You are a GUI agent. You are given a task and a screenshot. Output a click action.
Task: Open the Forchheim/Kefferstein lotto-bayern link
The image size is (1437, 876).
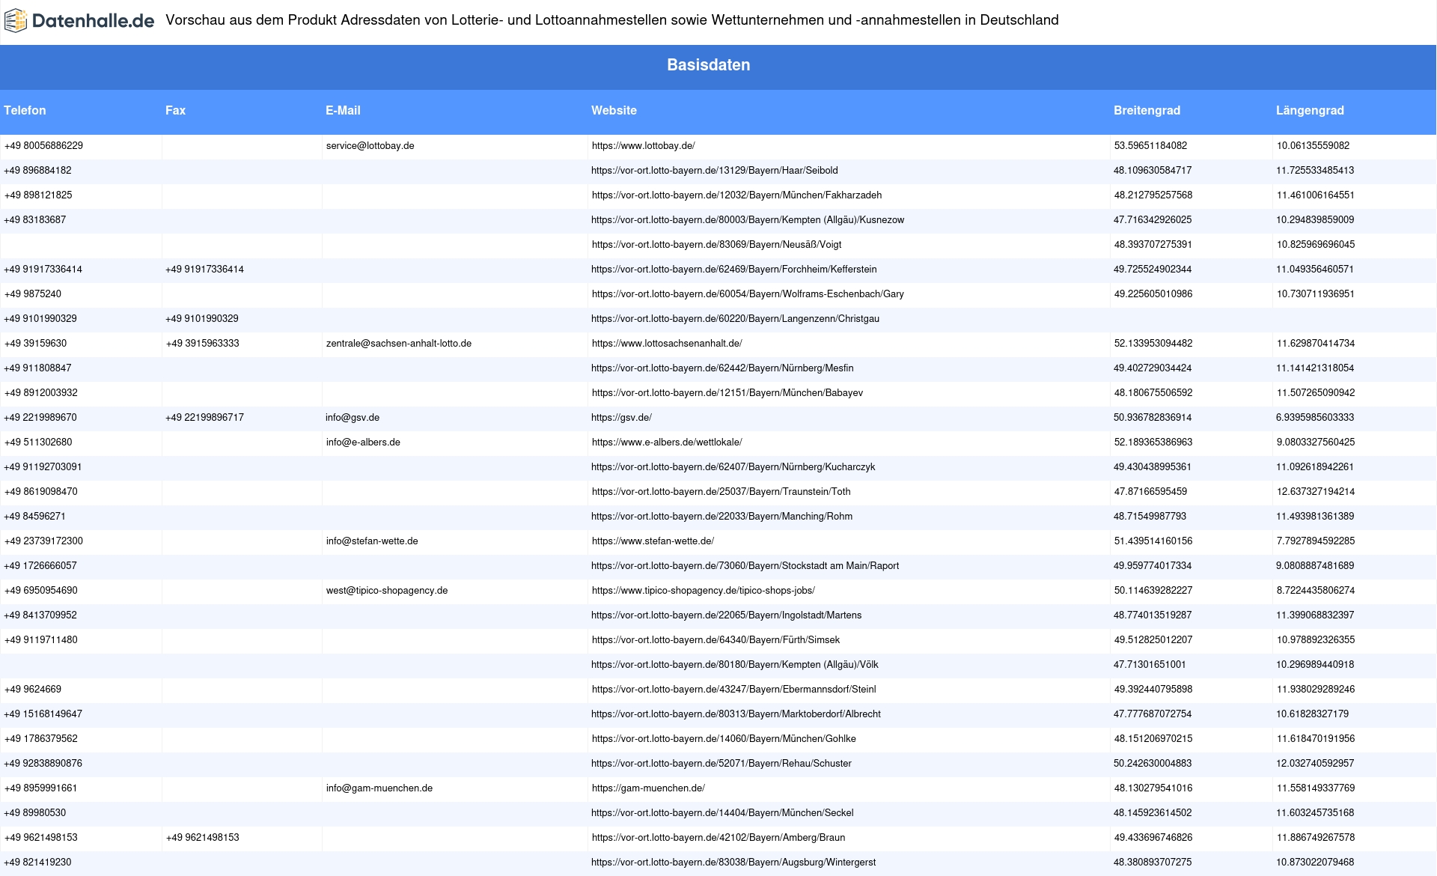733,270
